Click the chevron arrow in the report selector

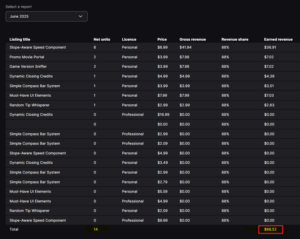tap(80, 16)
